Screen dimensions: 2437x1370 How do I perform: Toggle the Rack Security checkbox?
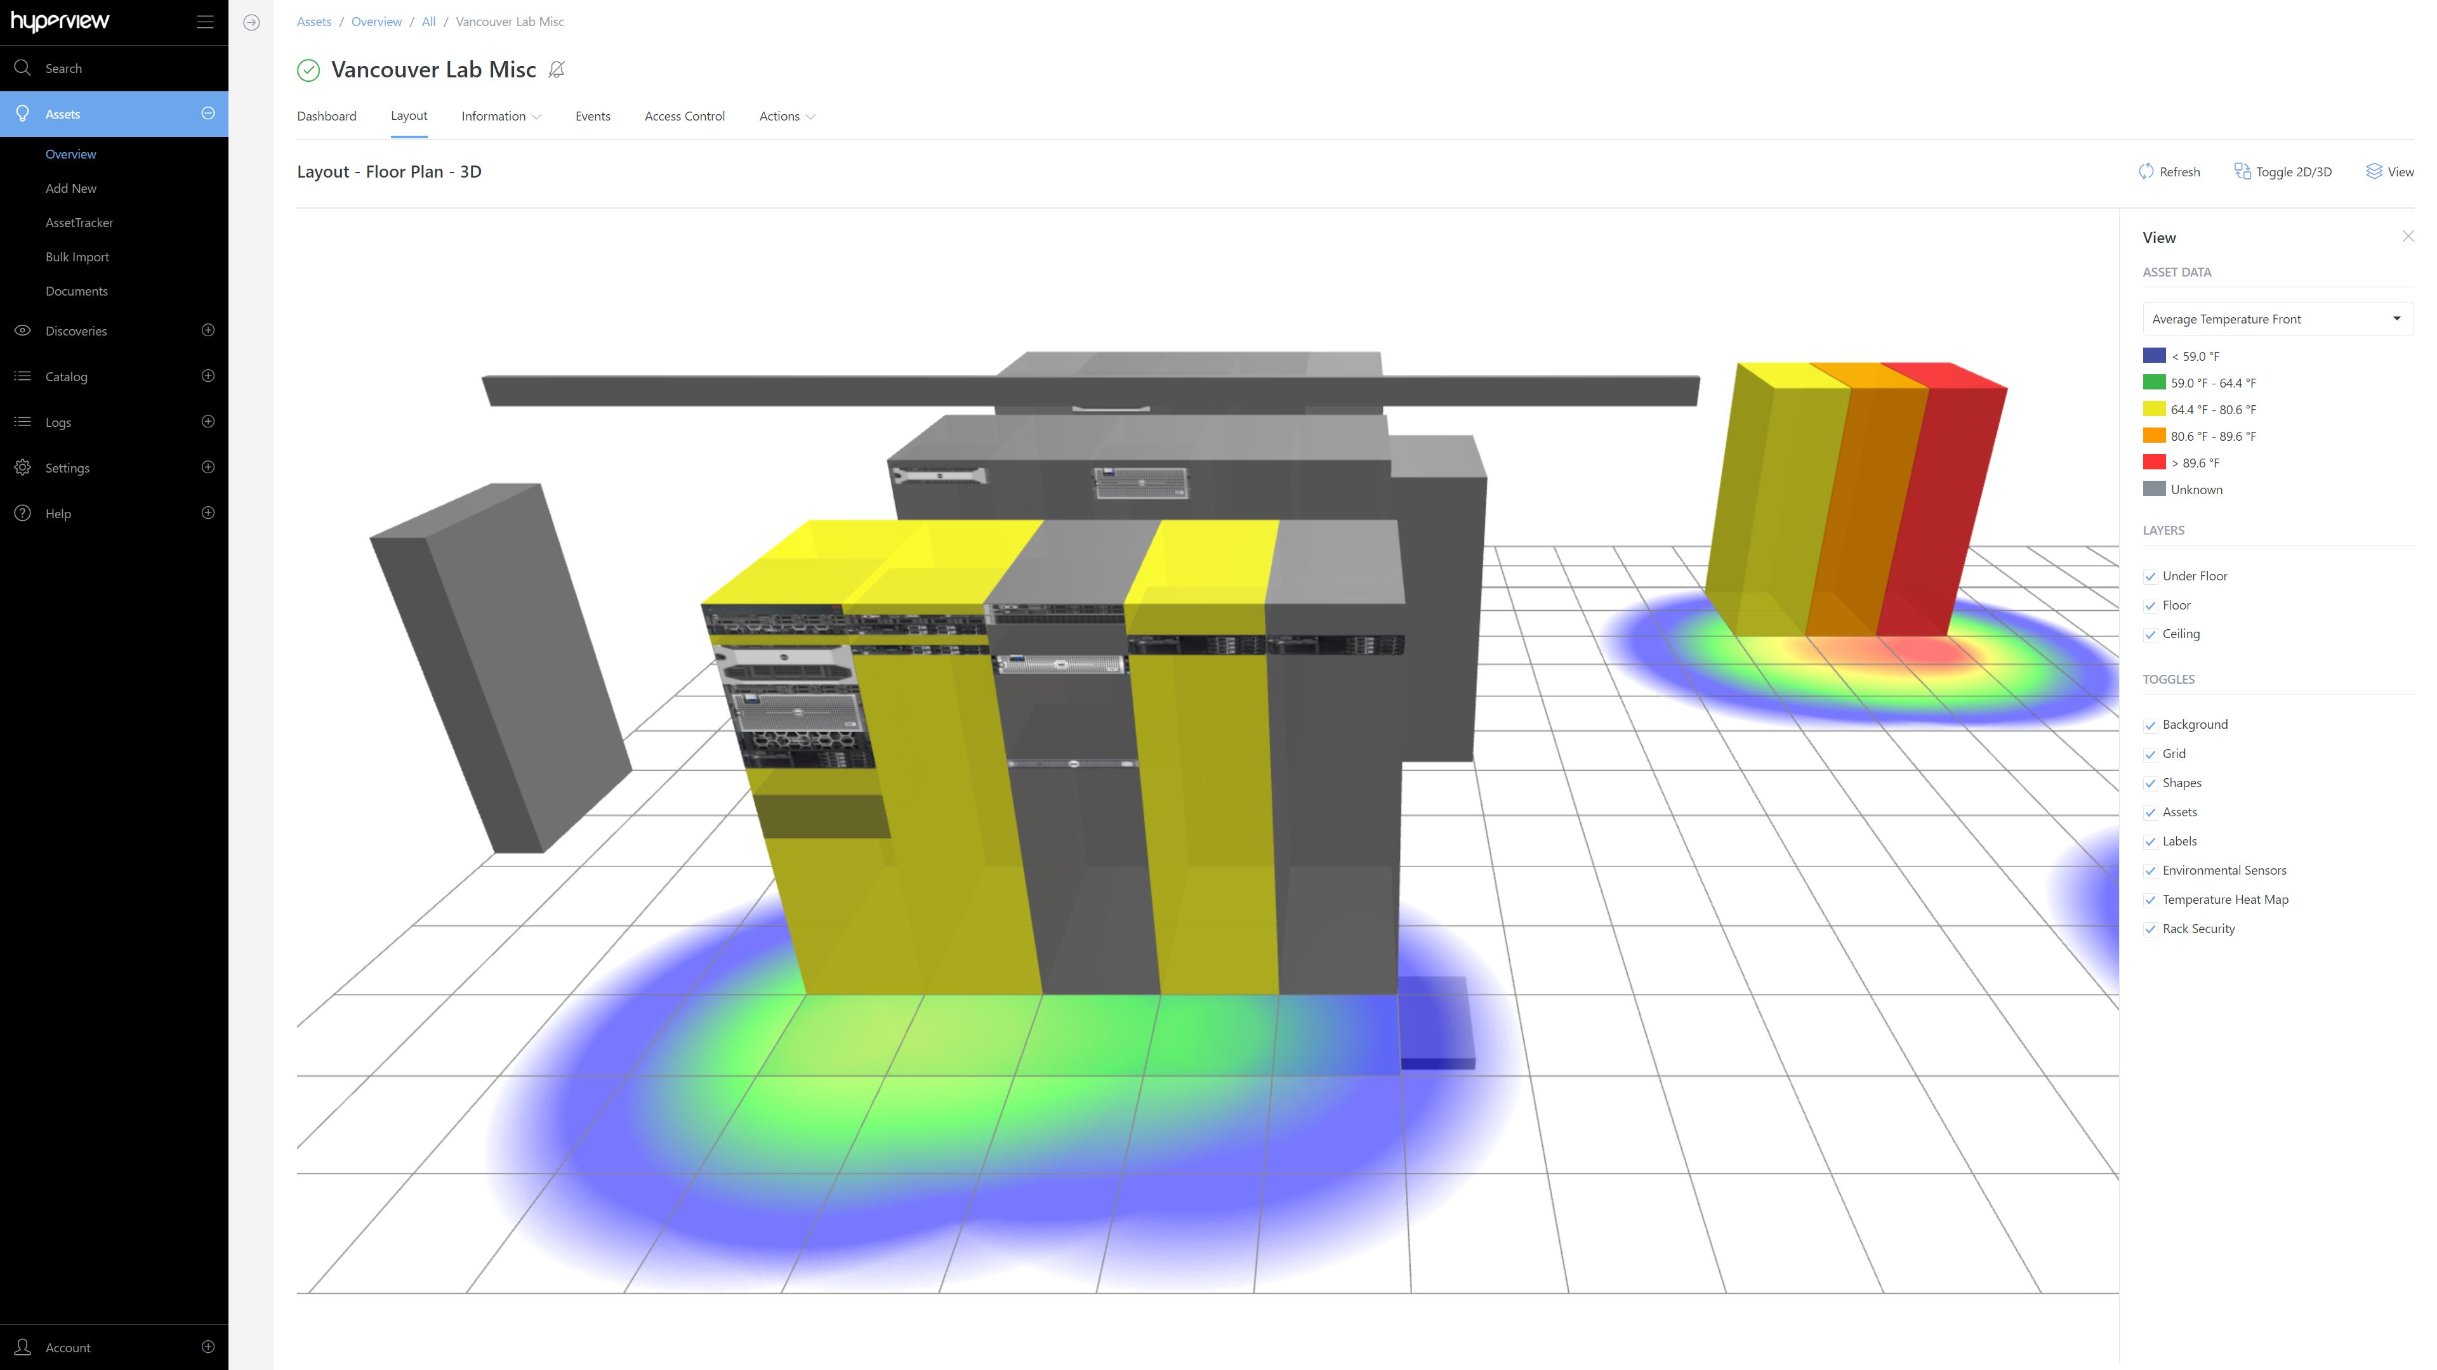coord(2150,929)
